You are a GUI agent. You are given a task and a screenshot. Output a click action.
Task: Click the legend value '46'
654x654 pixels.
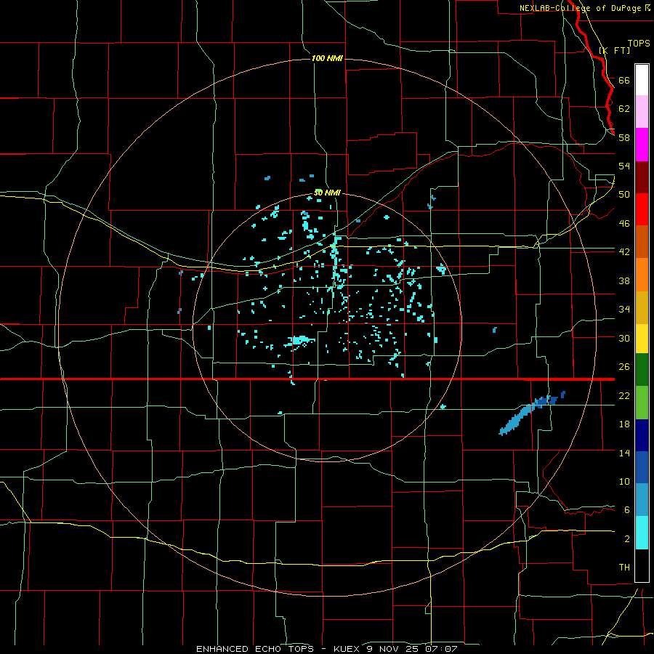(624, 223)
